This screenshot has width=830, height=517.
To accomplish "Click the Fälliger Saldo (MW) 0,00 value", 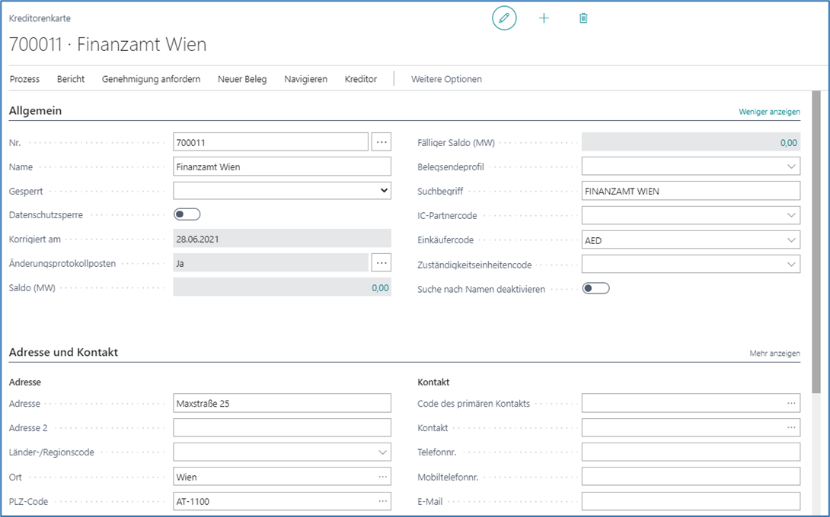I will tap(788, 142).
